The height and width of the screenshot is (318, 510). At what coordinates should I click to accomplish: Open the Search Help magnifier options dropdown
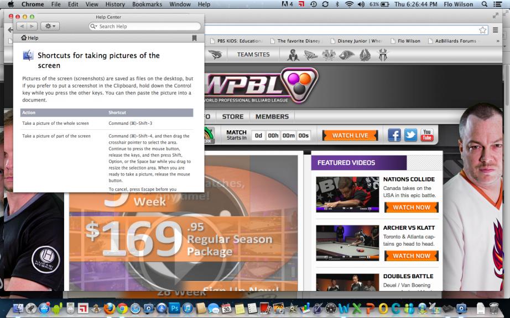click(93, 26)
